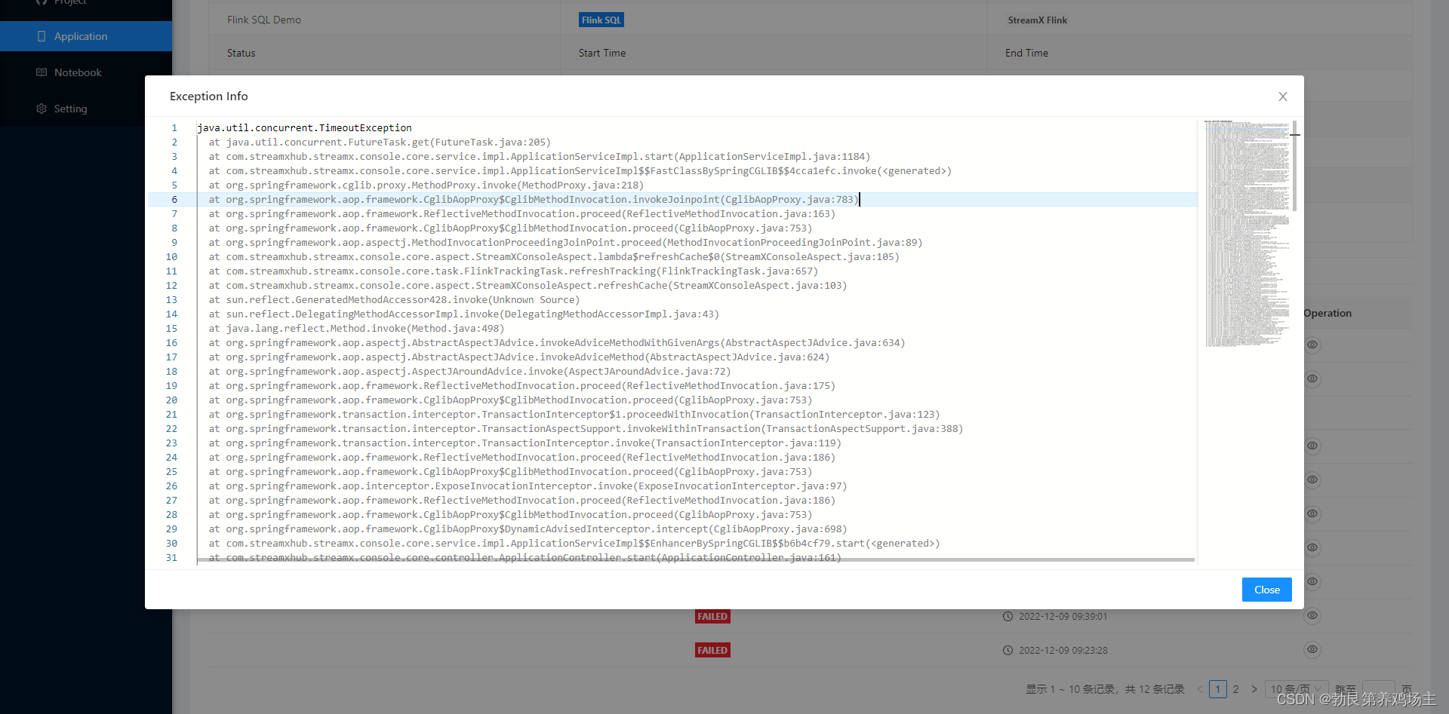Click the eye icon in the top Operation row
Viewport: 1449px width, 714px height.
[x=1312, y=345]
